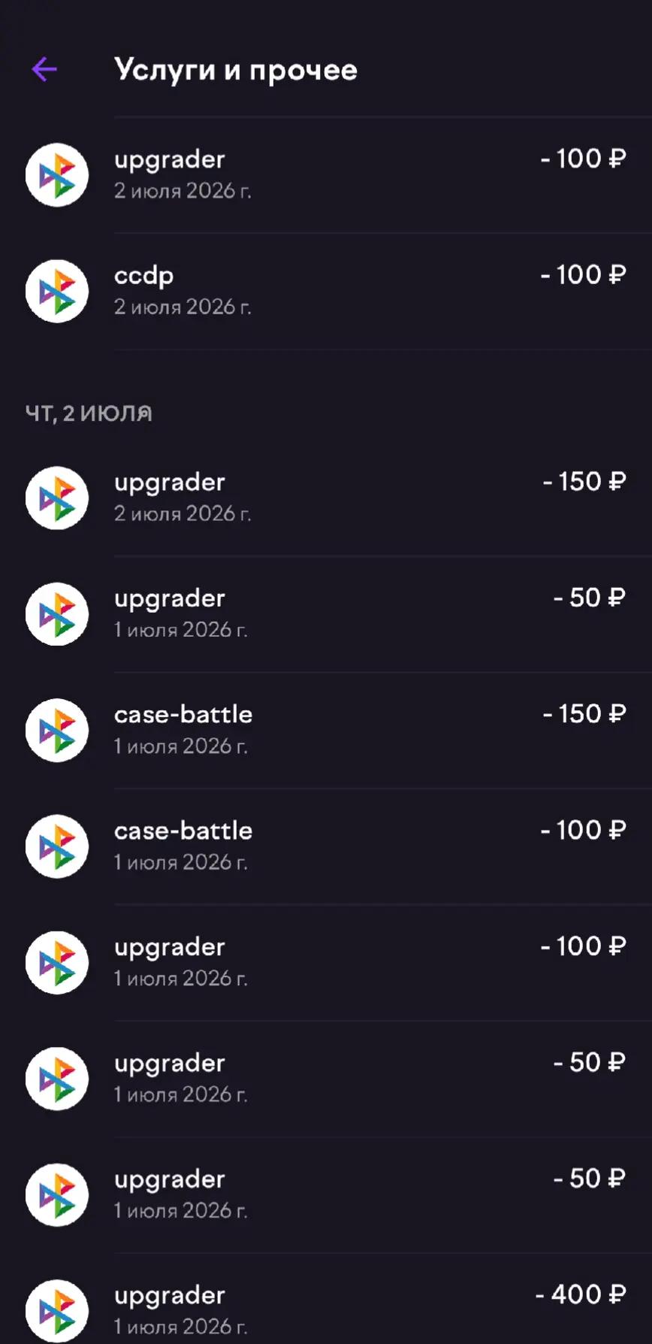Select the case-battle entry costing 150 ₽
The image size is (652, 1344).
click(x=326, y=731)
